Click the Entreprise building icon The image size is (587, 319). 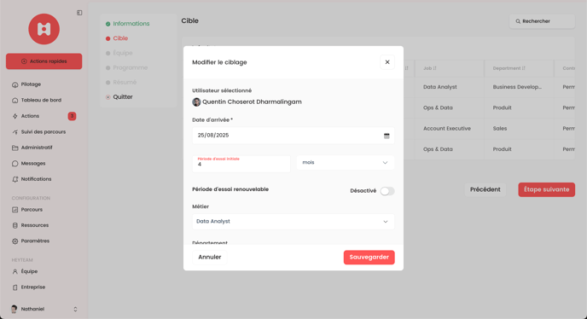[15, 287]
